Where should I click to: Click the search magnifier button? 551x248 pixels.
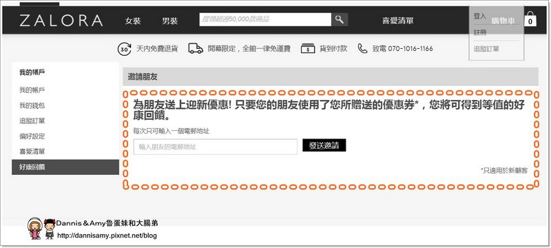(340, 20)
